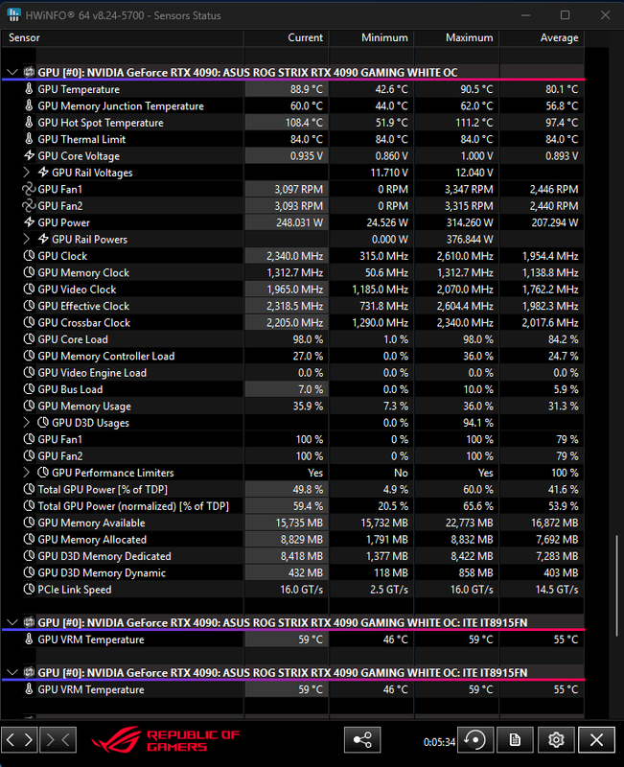Click the Sensor column header

pyautogui.click(x=123, y=37)
